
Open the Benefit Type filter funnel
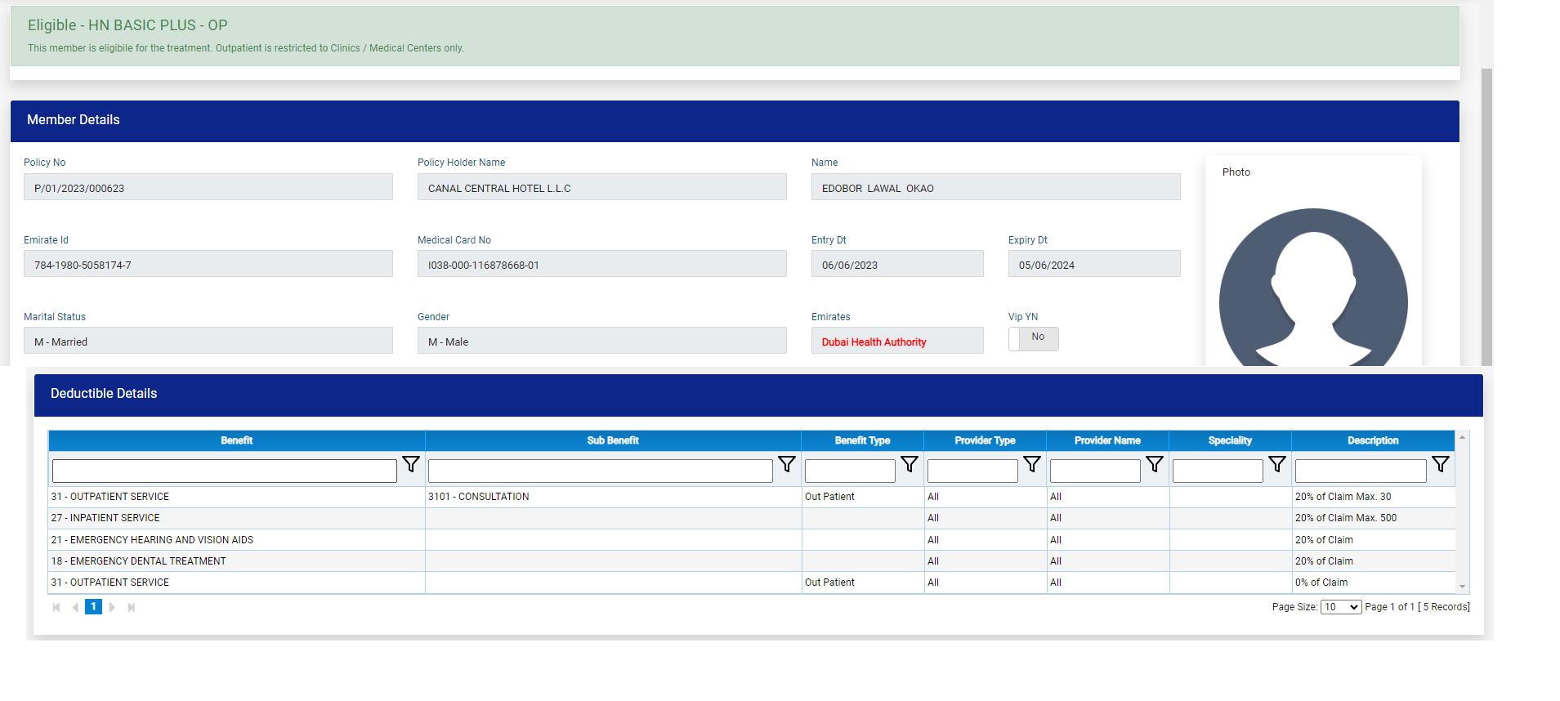click(x=910, y=465)
